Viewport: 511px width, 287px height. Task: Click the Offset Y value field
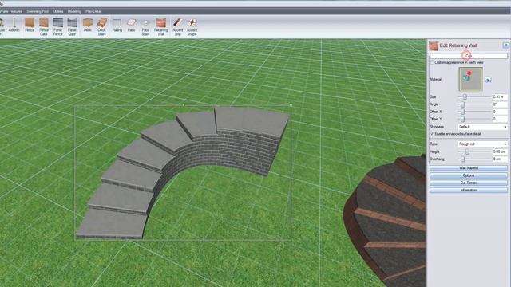click(x=500, y=119)
